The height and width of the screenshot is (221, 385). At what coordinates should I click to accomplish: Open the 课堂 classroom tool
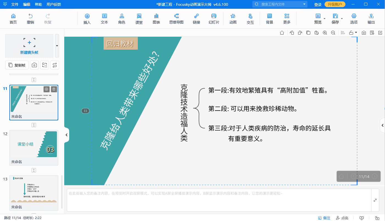[139, 19]
